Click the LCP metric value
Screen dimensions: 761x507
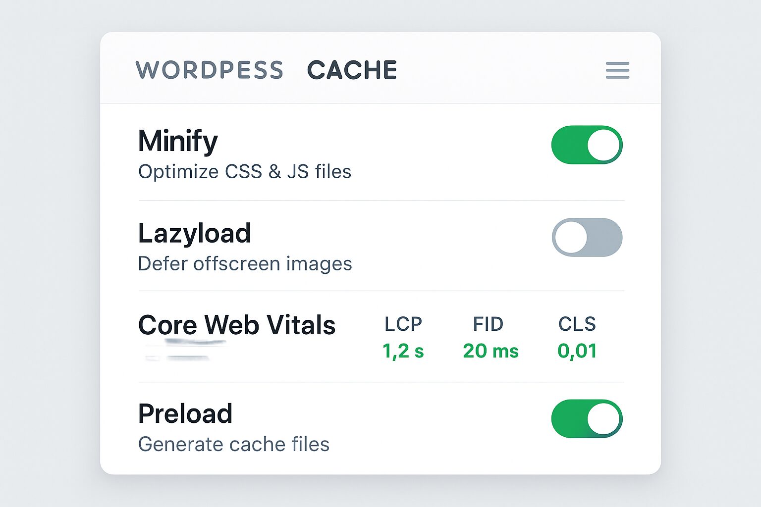pos(403,351)
